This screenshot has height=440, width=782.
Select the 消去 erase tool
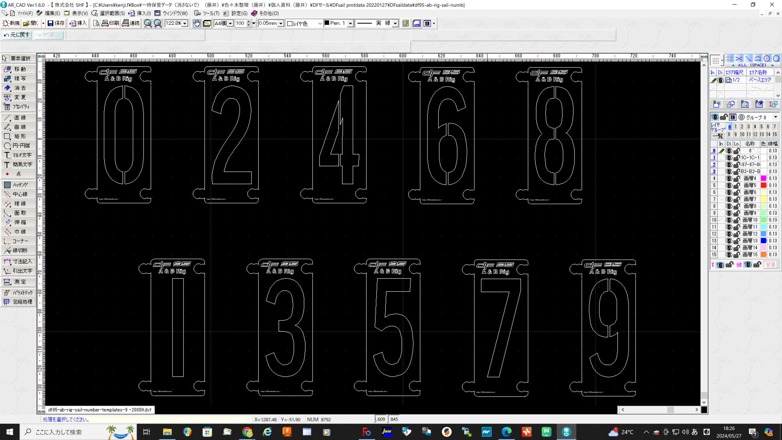point(18,88)
